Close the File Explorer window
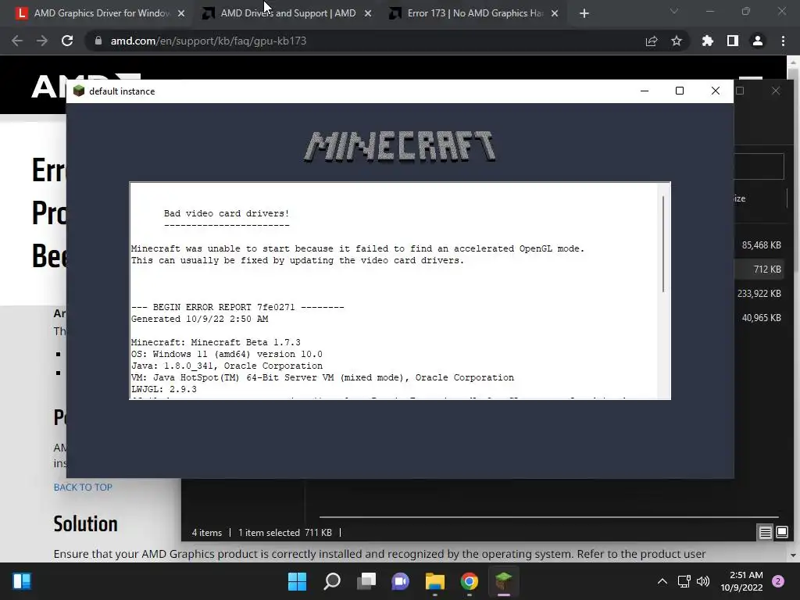Screen dimensions: 800x600 [x=776, y=91]
